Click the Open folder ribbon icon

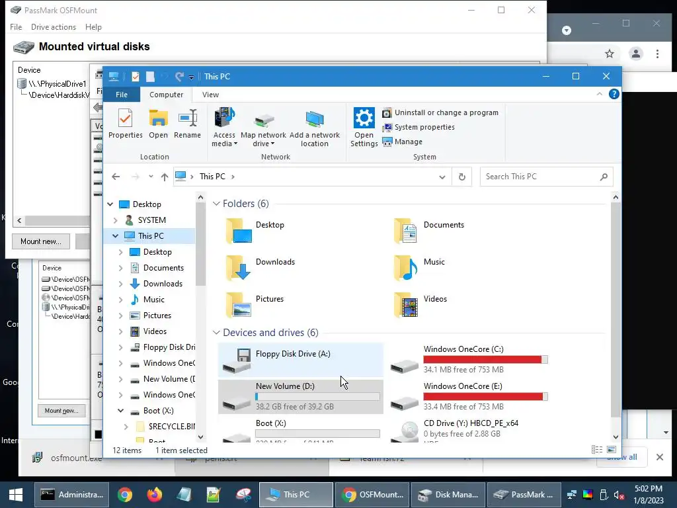[158, 124]
